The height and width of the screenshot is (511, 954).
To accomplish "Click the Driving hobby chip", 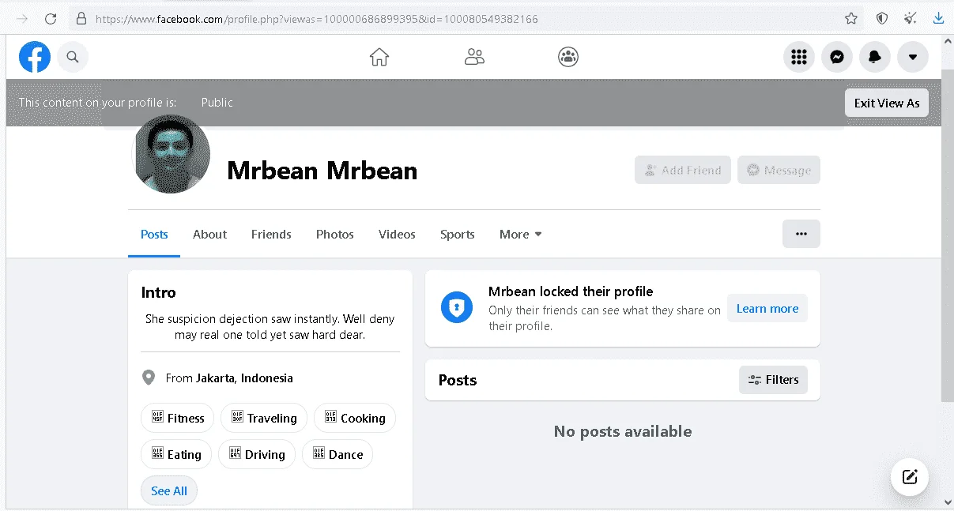I will click(257, 454).
